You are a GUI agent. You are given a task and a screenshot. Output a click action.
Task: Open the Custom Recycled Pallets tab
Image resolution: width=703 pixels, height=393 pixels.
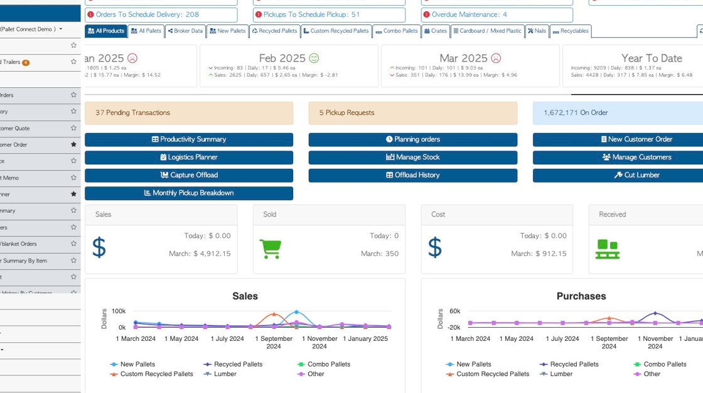(336, 31)
